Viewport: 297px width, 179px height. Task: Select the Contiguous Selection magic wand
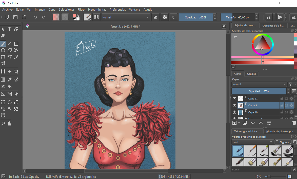point(9,109)
